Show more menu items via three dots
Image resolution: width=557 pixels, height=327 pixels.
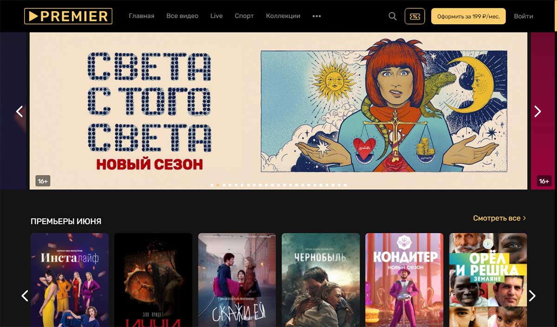[x=317, y=16]
